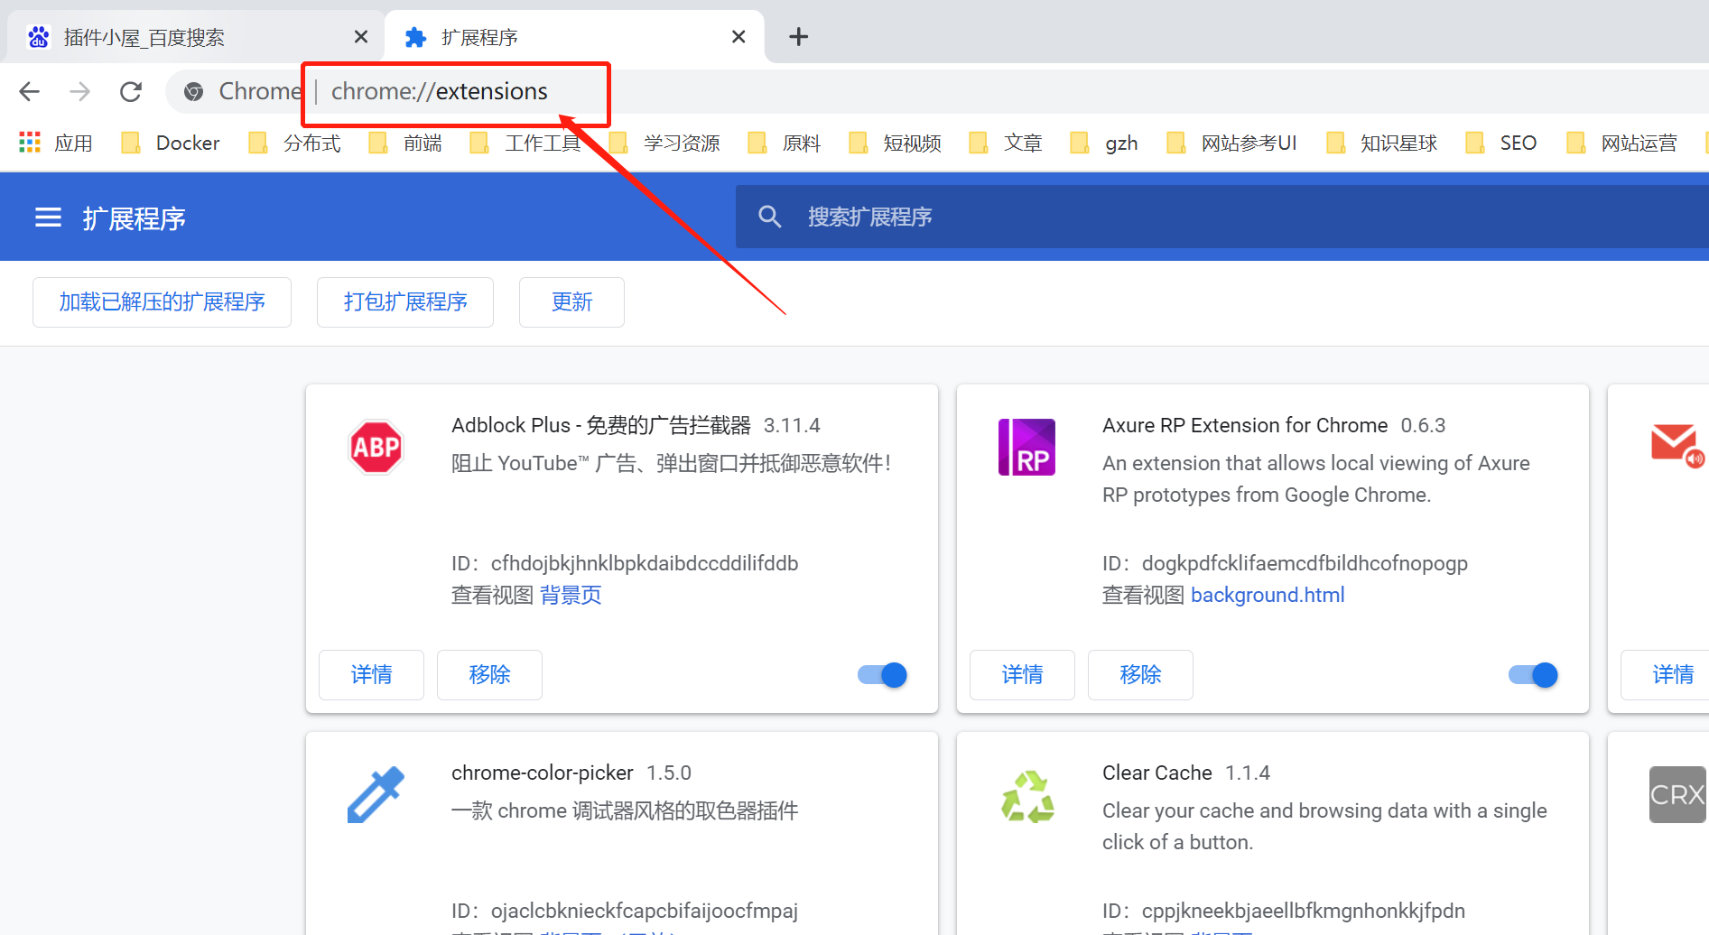Toggle off the Adblock Plus extension
The image size is (1709, 935).
click(x=883, y=675)
